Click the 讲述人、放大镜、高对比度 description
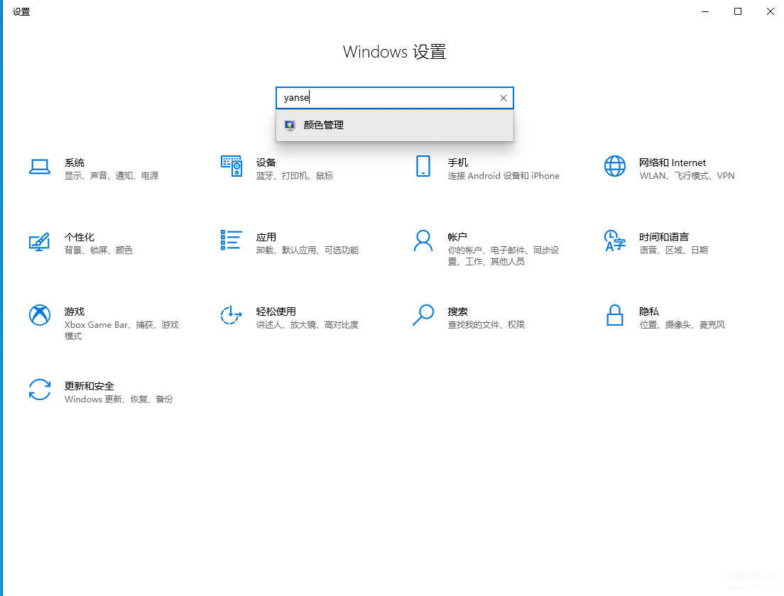Image resolution: width=784 pixels, height=596 pixels. click(x=307, y=325)
